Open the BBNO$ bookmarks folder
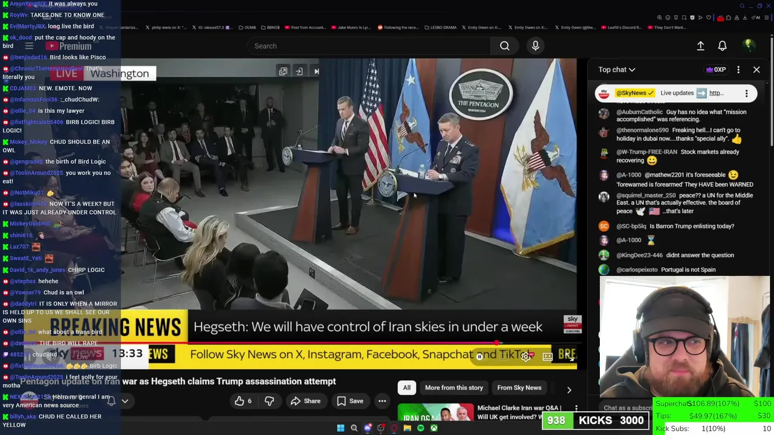 tap(270, 27)
